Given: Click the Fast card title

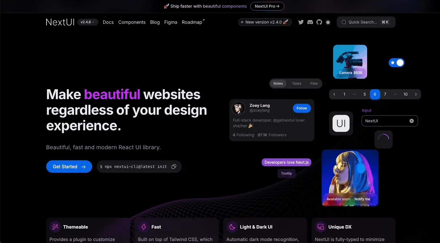Looking at the screenshot, I should [x=156, y=227].
